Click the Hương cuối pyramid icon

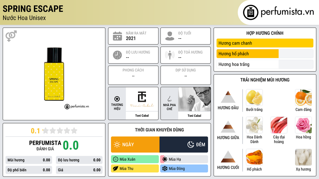click(228, 157)
